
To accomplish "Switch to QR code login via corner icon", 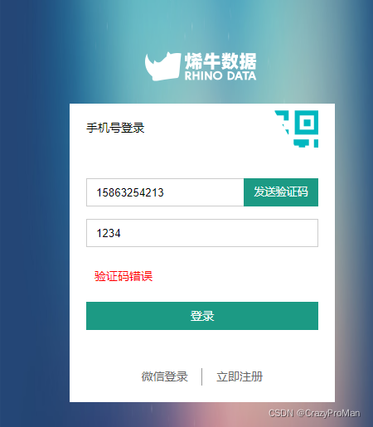I will [x=297, y=129].
